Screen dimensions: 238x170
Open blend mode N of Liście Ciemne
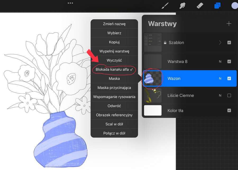pos(220,95)
